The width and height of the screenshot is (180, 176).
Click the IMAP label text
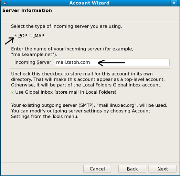[x=39, y=36]
